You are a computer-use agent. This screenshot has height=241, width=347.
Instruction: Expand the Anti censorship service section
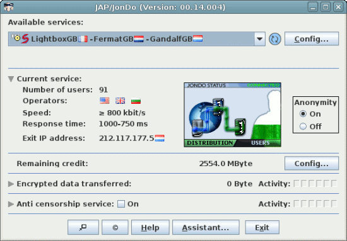click(x=11, y=204)
